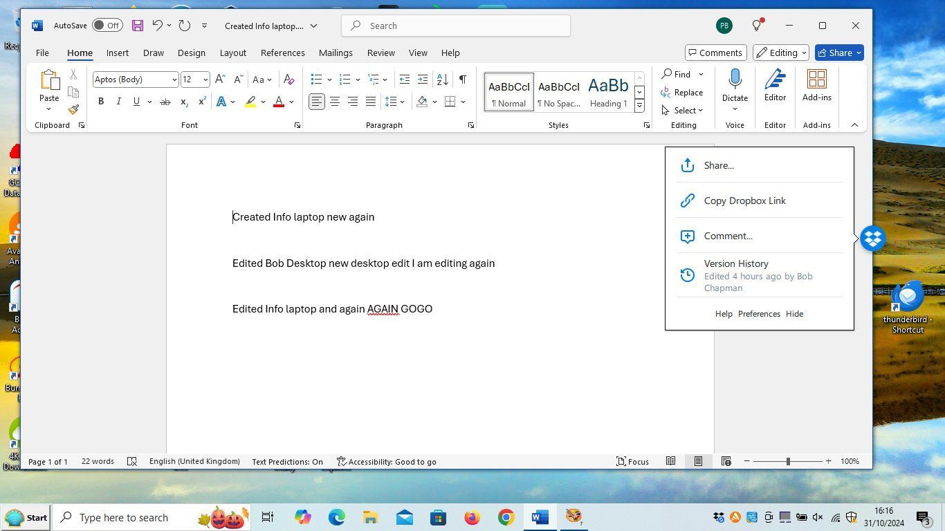
Task: Open the Editing mode dropdown
Action: pyautogui.click(x=781, y=53)
